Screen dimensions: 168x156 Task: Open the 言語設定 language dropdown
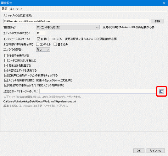68,27
